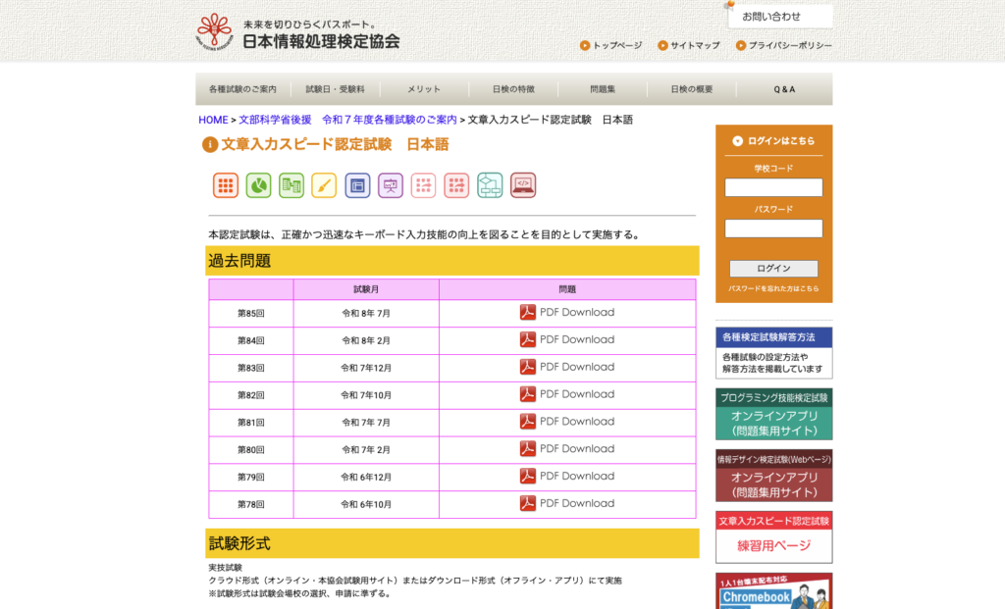Open 文章入力スピード認定試験 練習用ページ banner
Image resolution: width=1005 pixels, height=609 pixels.
coord(774,537)
